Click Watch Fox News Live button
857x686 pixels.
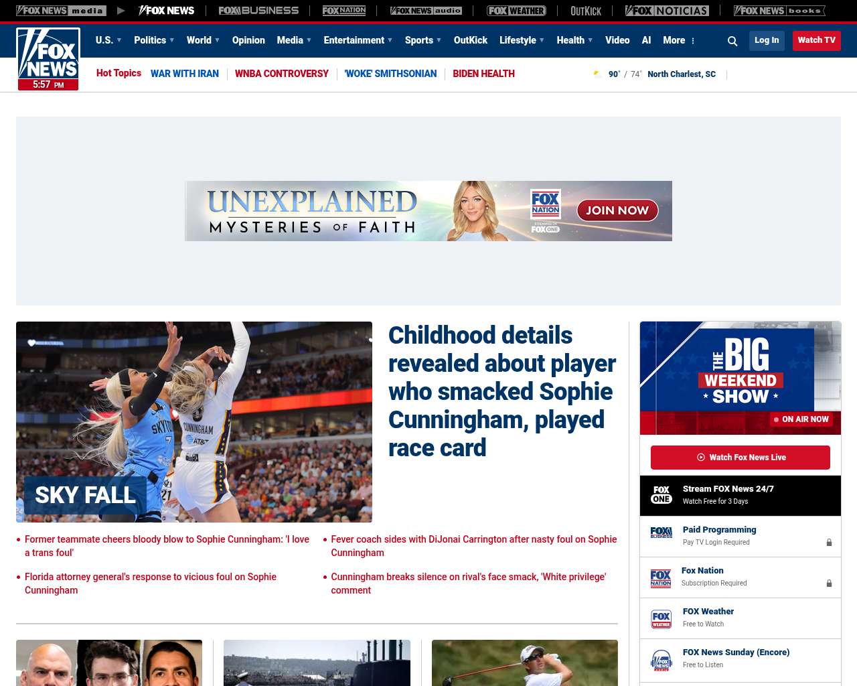pyautogui.click(x=741, y=458)
